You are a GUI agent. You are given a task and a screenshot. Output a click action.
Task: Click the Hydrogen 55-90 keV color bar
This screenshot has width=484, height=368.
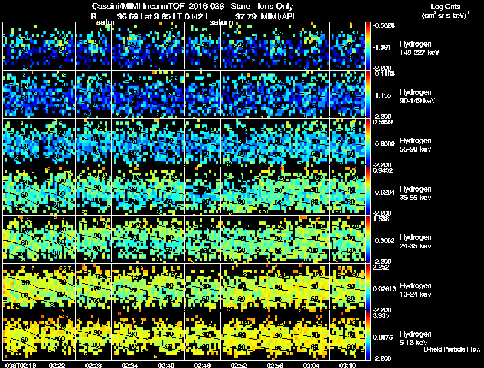pyautogui.click(x=368, y=143)
